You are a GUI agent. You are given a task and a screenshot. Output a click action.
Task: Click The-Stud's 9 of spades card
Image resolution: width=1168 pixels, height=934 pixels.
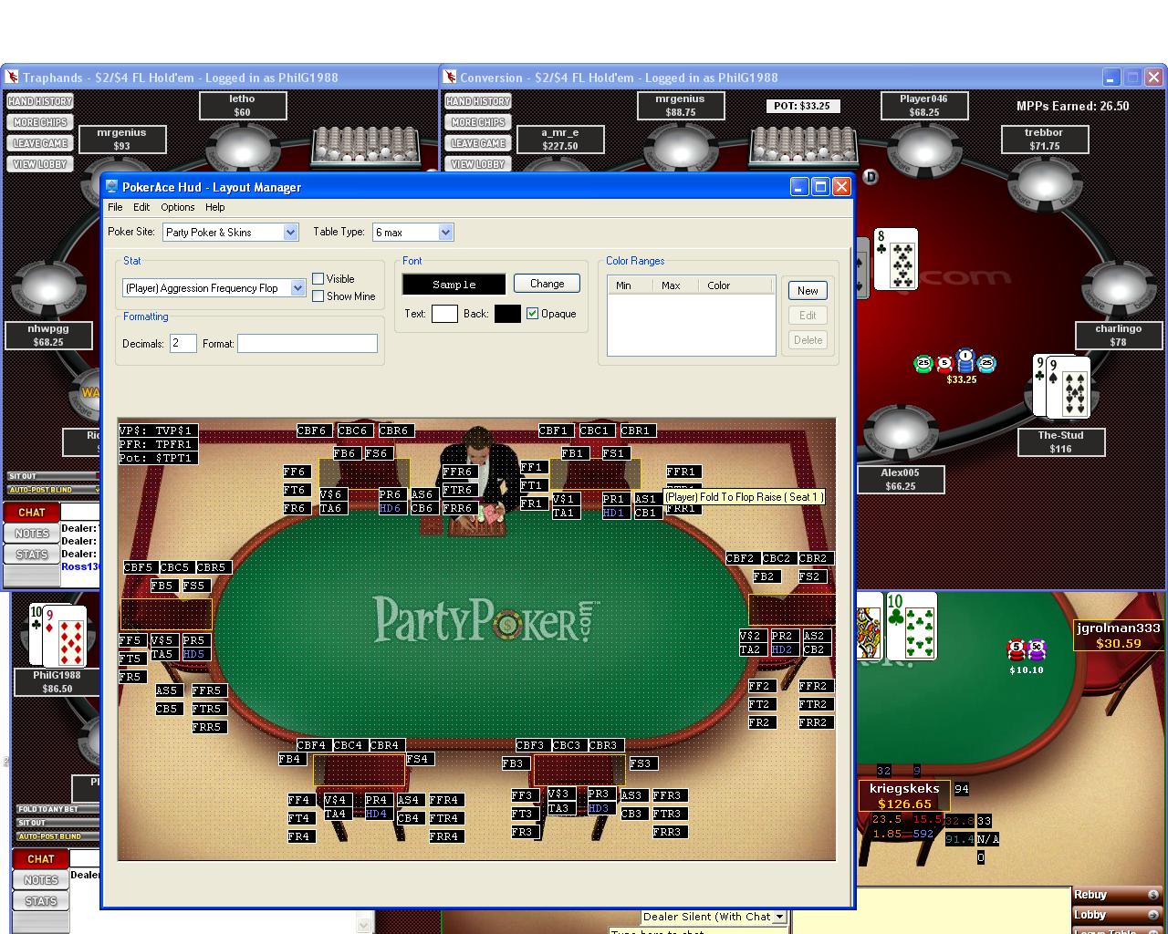coord(1069,387)
